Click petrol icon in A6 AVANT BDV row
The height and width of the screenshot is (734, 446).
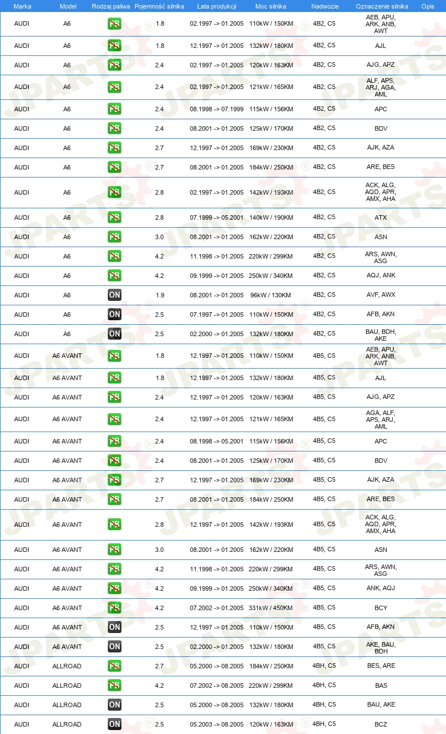click(x=115, y=461)
